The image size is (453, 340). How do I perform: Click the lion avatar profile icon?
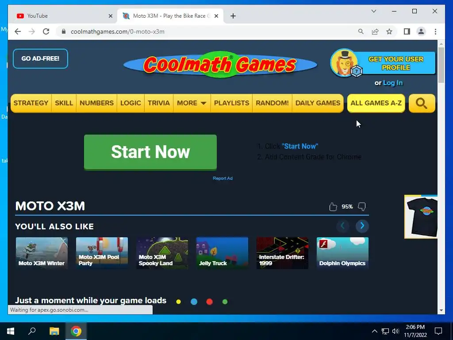[345, 63]
